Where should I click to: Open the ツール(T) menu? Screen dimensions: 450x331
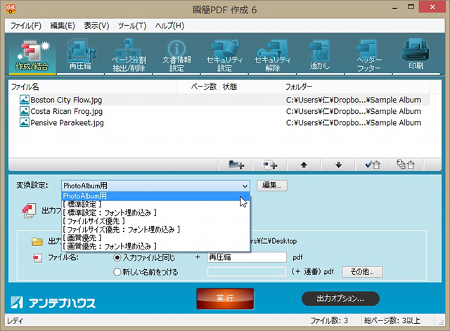coord(132,26)
